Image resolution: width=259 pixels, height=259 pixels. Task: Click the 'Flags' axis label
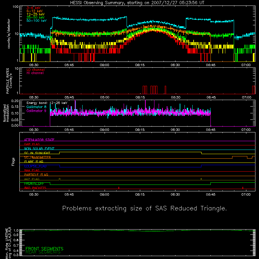(13, 162)
